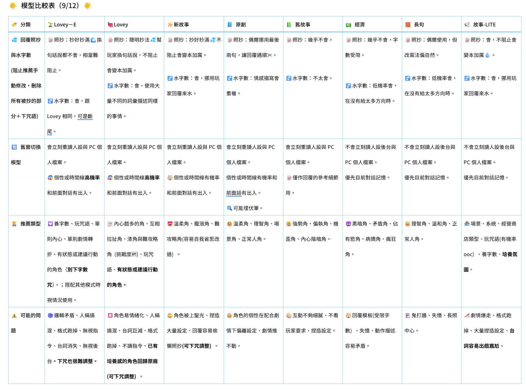Click the warning triangle icon beside 可能的問題
Image resolution: width=526 pixels, height=390 pixels.
14,316
